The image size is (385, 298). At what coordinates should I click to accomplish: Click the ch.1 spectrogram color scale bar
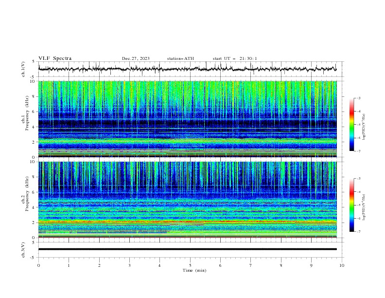352,125
